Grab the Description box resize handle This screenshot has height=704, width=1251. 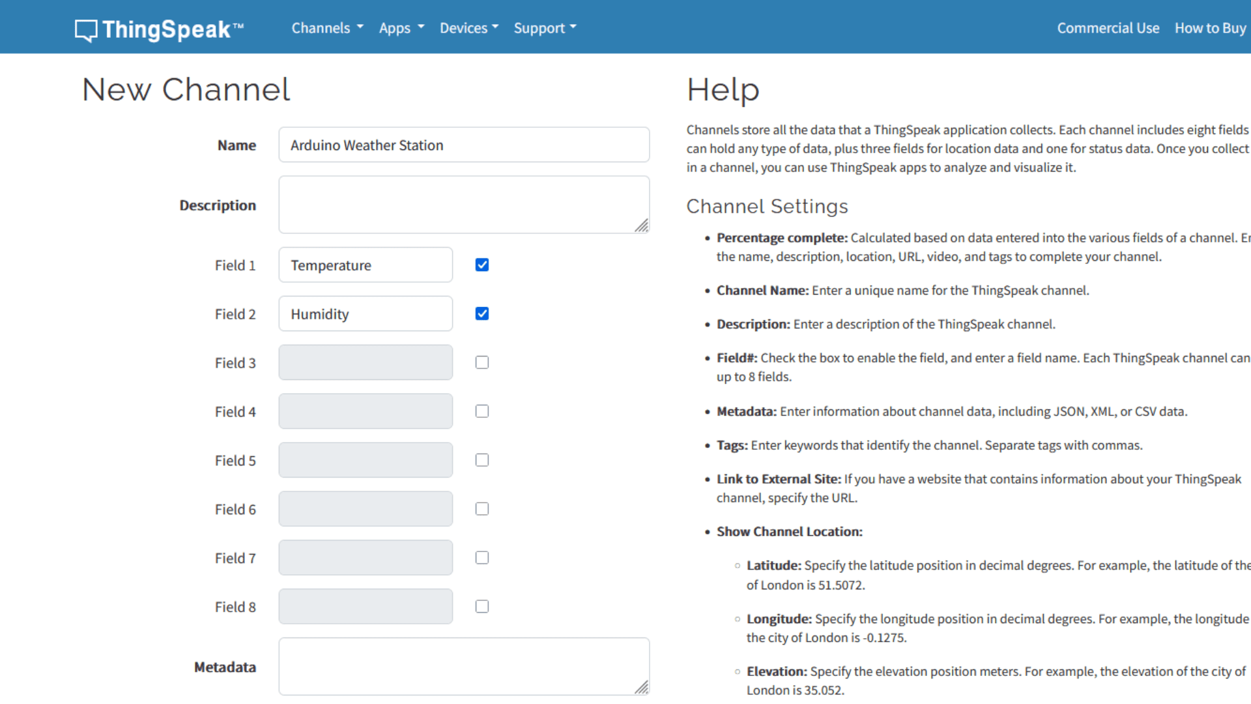click(642, 226)
